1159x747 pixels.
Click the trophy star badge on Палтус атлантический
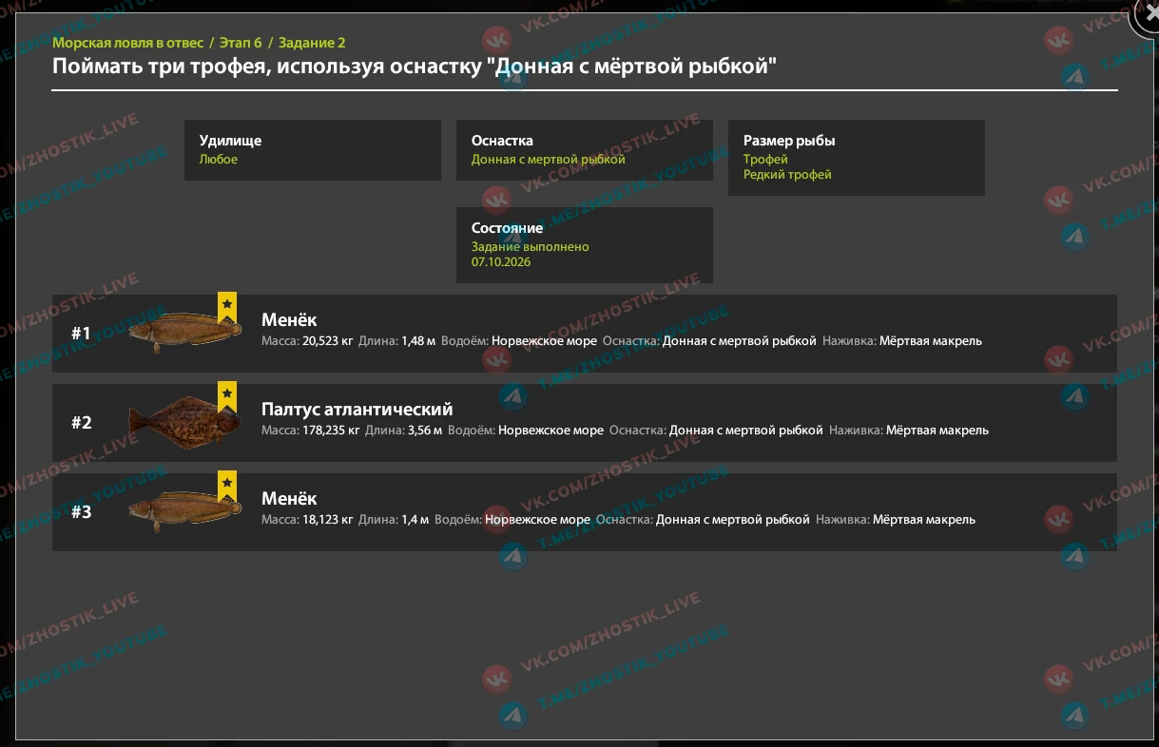click(x=227, y=397)
